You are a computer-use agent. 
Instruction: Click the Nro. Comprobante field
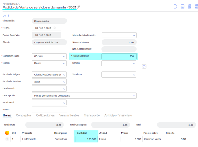coord(119,49)
